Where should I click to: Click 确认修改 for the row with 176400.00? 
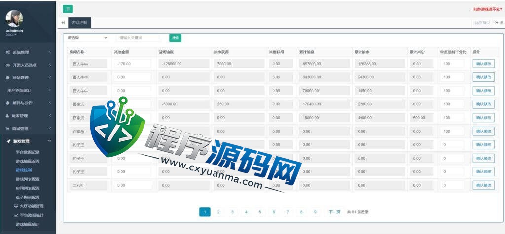tap(483, 104)
